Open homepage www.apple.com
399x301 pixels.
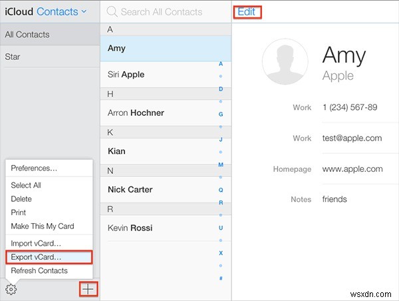tap(352, 169)
